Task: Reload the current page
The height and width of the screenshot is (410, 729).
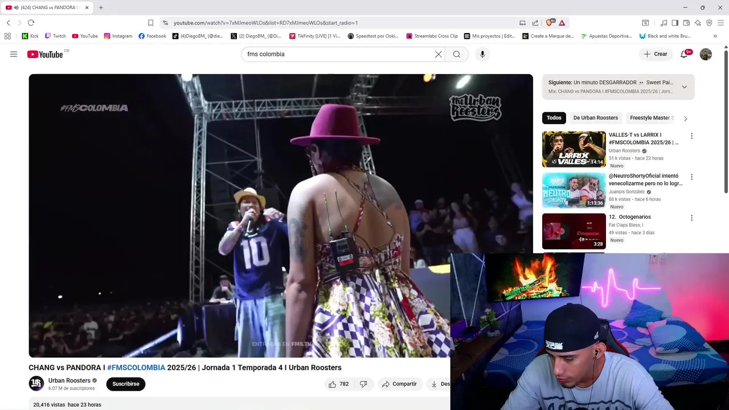Action: point(31,23)
